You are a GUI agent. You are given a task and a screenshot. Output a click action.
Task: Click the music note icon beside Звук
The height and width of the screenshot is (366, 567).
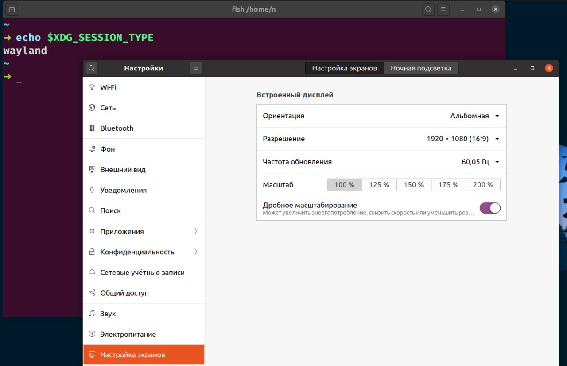click(x=92, y=313)
